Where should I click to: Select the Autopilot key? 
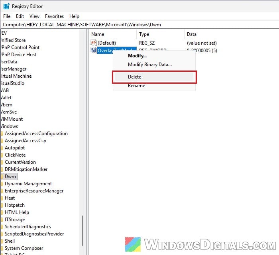click(15, 148)
